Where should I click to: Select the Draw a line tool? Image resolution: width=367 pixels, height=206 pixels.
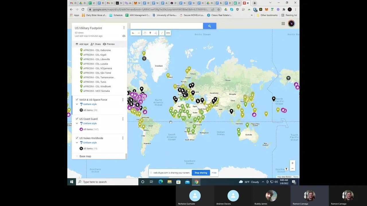pos(156,33)
